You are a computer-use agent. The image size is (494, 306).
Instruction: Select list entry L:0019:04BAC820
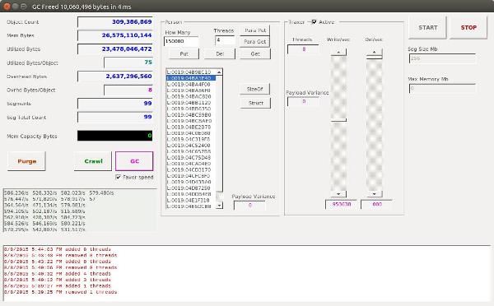[x=191, y=96]
